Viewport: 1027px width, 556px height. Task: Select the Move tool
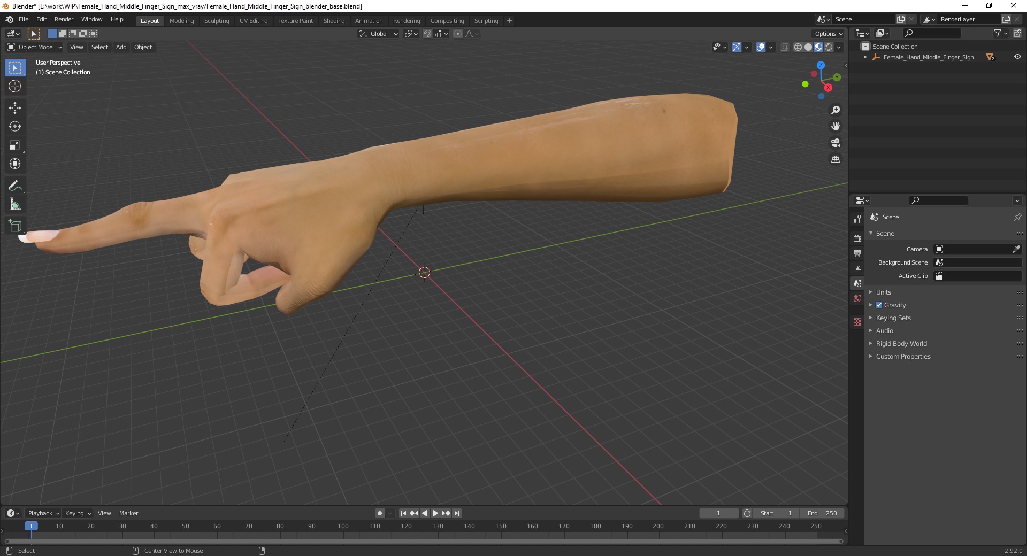15,108
